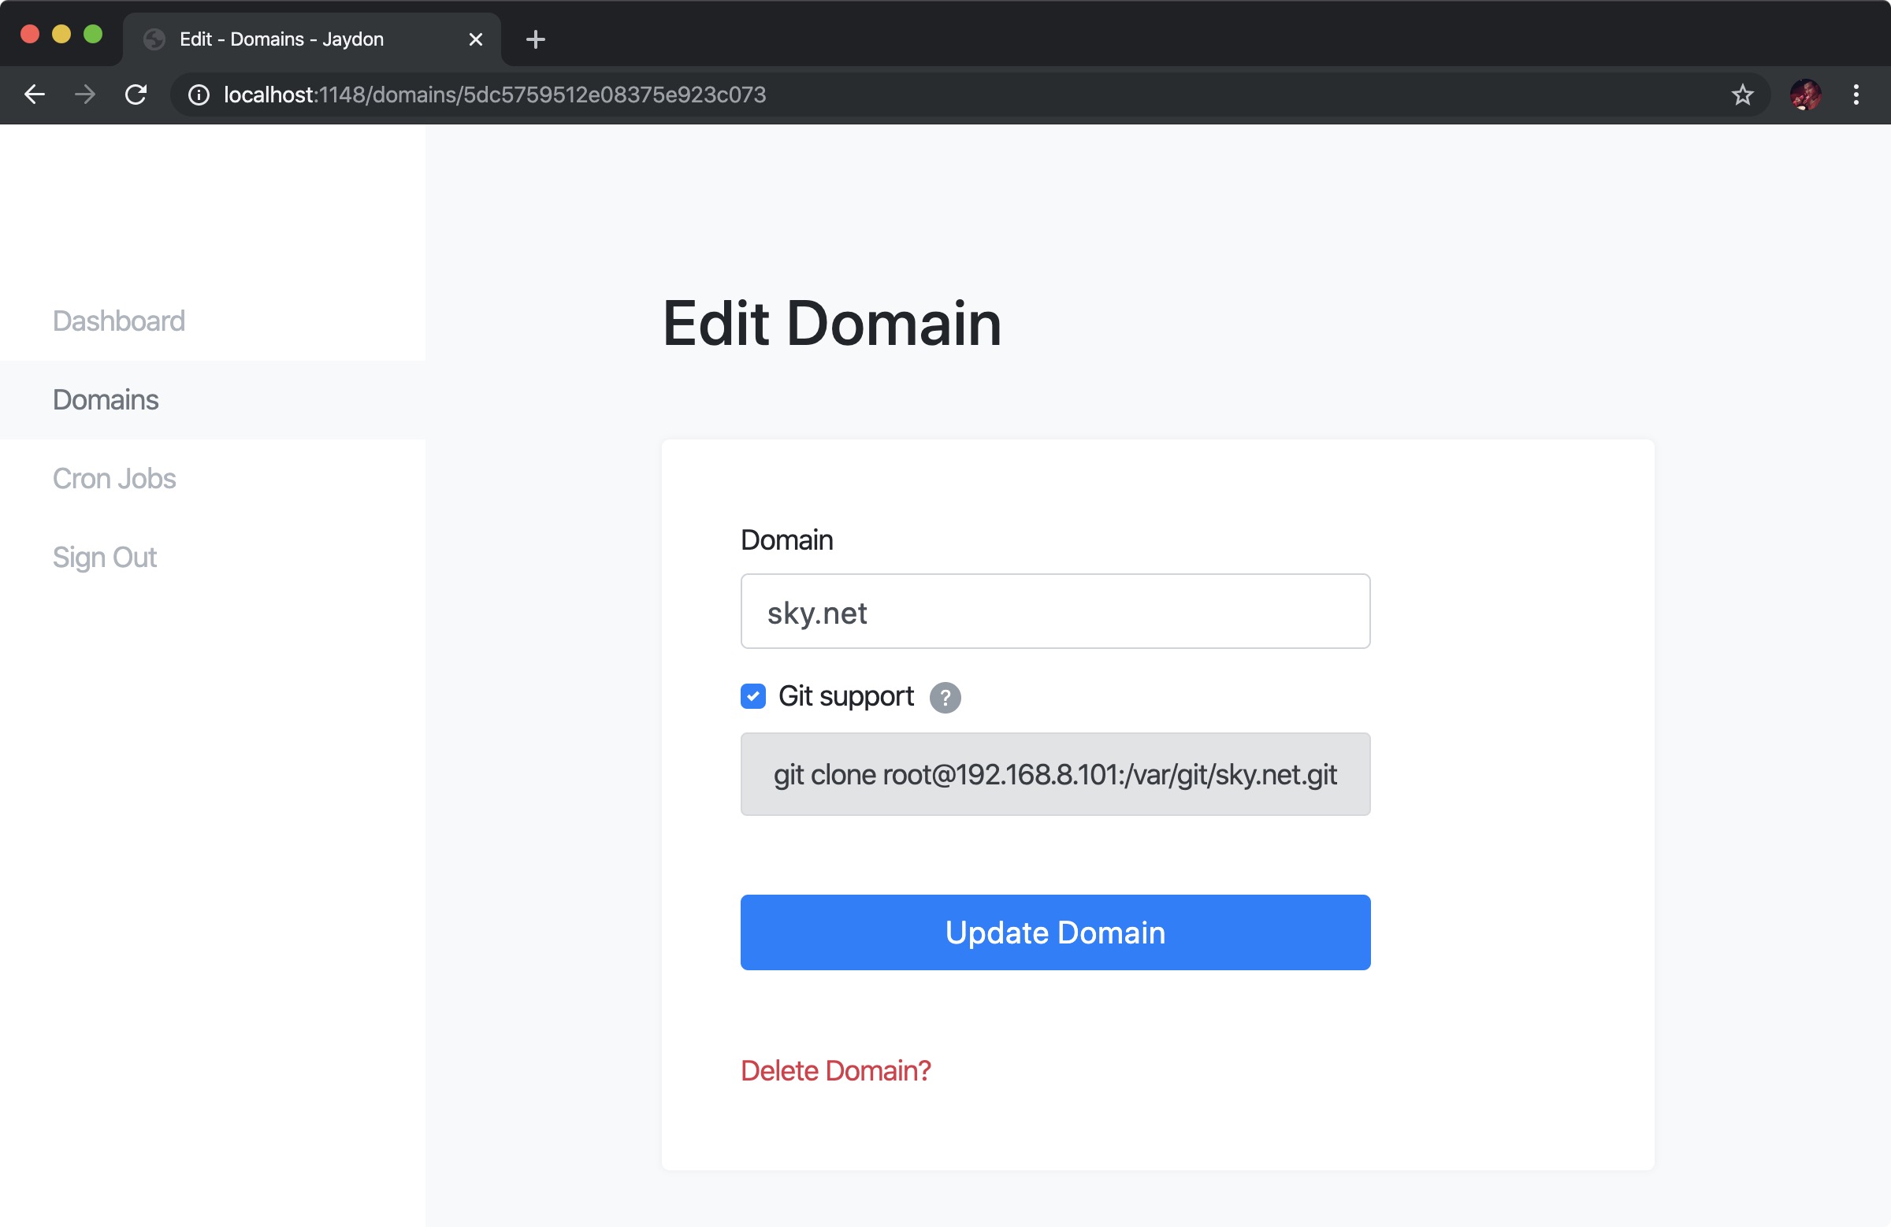Image resolution: width=1891 pixels, height=1227 pixels.
Task: Click the site info icon in address bar
Action: coord(199,95)
